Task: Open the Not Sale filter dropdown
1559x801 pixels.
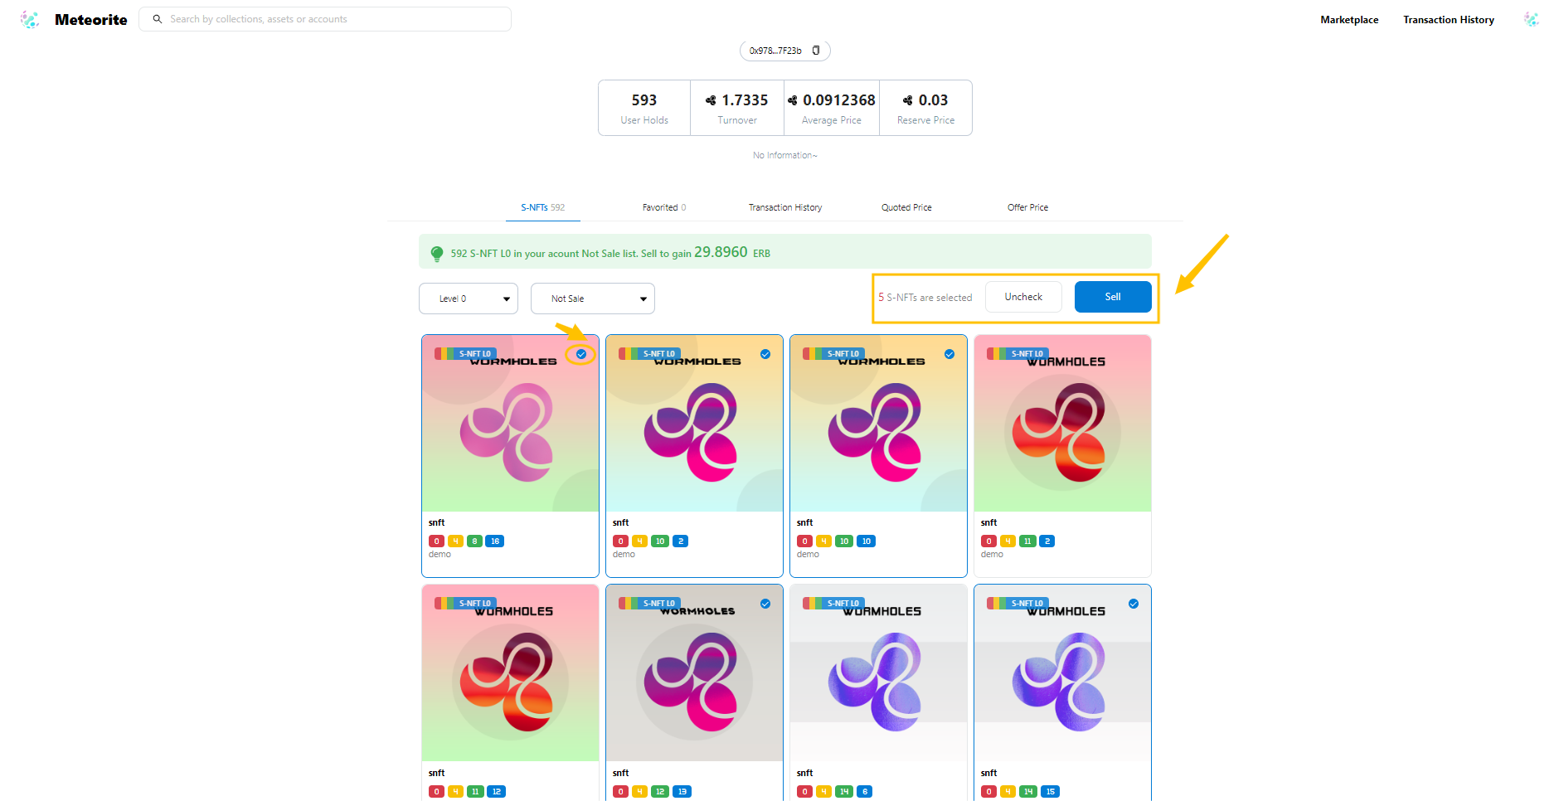Action: tap(593, 299)
